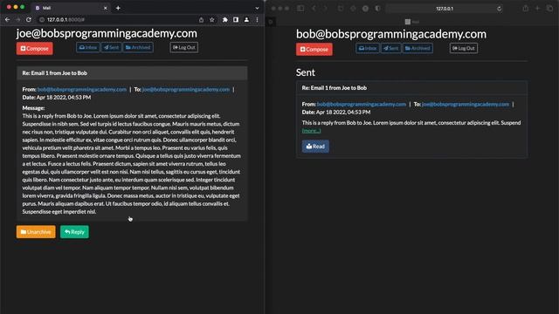This screenshot has width=559, height=314.
Task: Click Safari privacy shield icon
Action: 377,9
